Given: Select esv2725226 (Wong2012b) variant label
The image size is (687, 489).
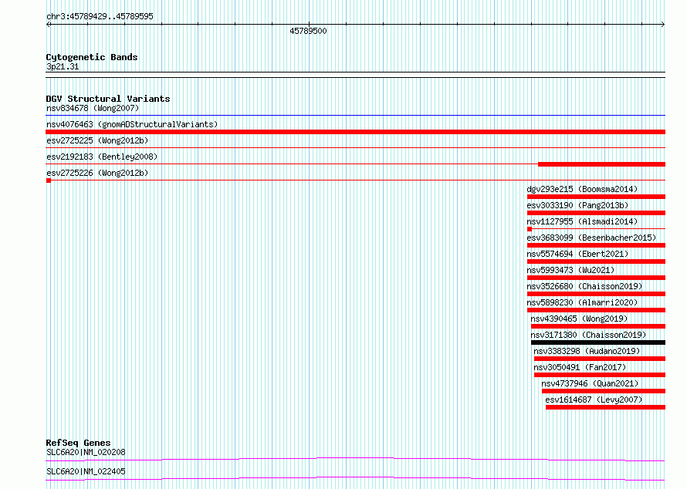Looking at the screenshot, I should point(97,173).
